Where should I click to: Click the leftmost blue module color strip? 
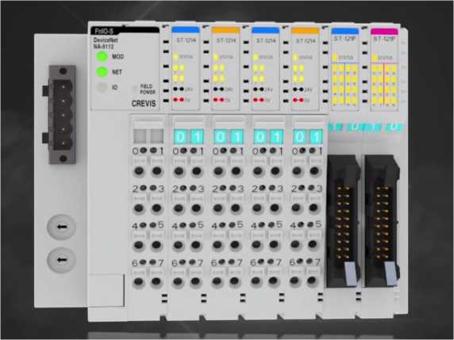click(186, 30)
